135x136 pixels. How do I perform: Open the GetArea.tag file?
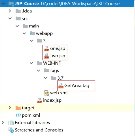click(77, 86)
